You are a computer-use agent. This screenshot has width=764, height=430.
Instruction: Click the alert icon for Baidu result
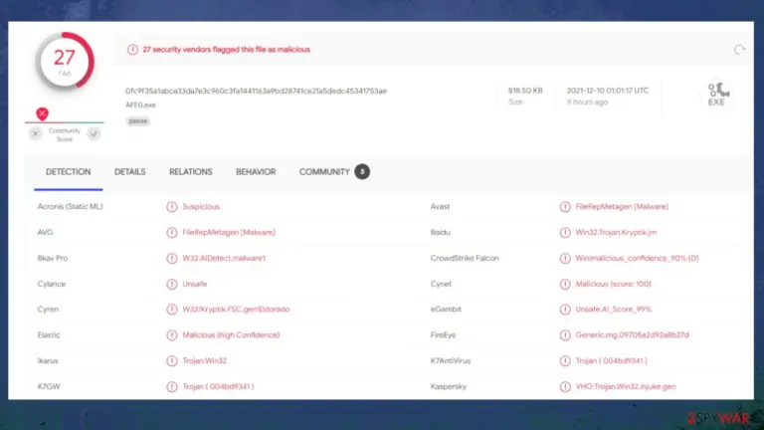click(x=565, y=233)
